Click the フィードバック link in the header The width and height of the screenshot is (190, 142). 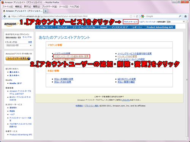pyautogui.click(x=150, y=22)
